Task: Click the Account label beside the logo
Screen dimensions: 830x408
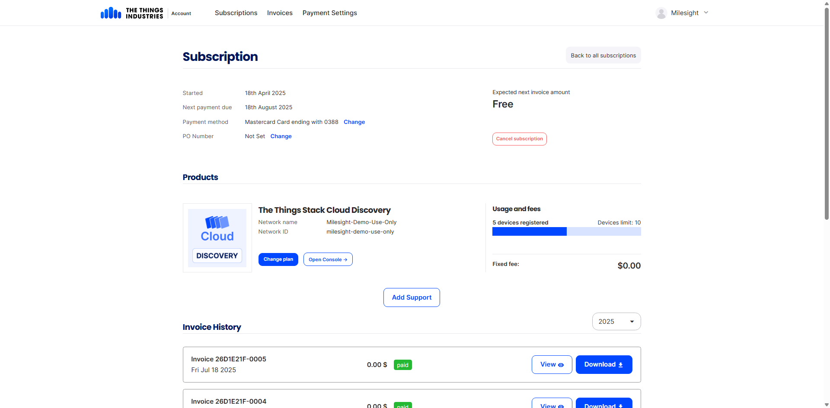Action: point(181,13)
